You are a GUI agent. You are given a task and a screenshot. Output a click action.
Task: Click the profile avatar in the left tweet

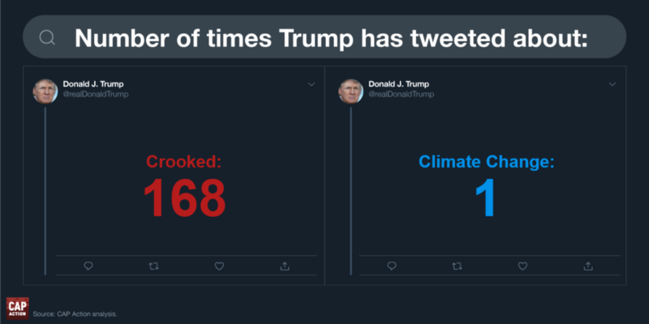[x=45, y=92]
